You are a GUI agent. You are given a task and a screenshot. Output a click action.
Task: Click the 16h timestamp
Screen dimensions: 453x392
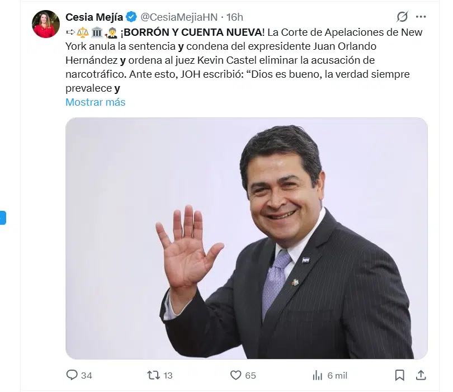(x=234, y=17)
